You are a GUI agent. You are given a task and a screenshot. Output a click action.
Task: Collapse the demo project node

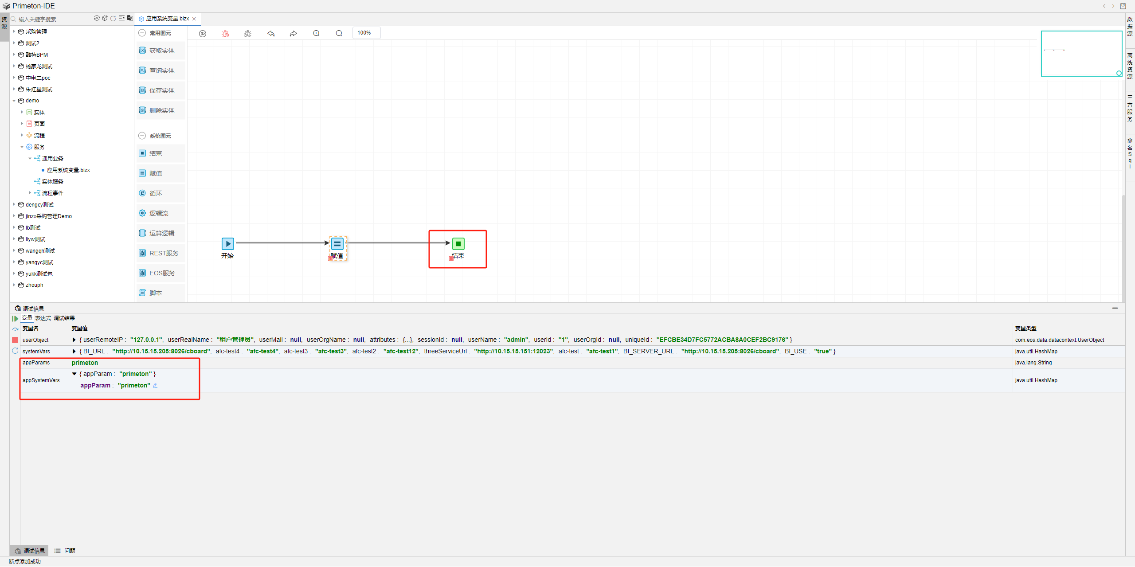click(x=14, y=101)
